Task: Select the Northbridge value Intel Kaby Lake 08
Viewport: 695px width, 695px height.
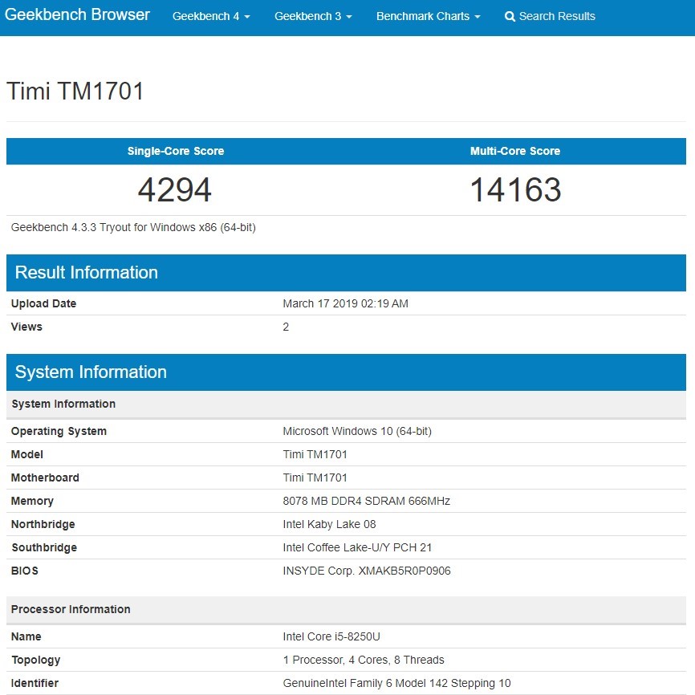Action: [x=329, y=524]
